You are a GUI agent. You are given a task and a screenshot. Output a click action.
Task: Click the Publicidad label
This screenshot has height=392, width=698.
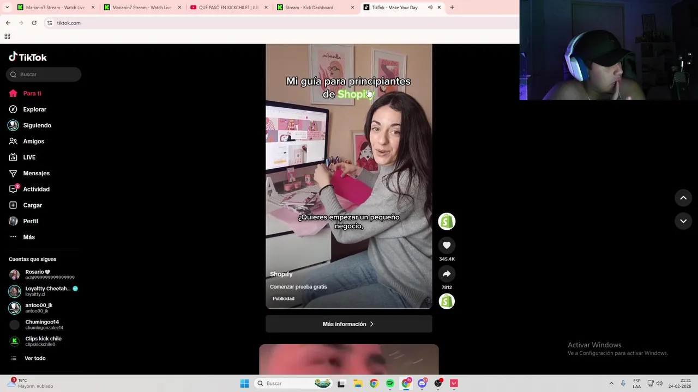(x=284, y=298)
